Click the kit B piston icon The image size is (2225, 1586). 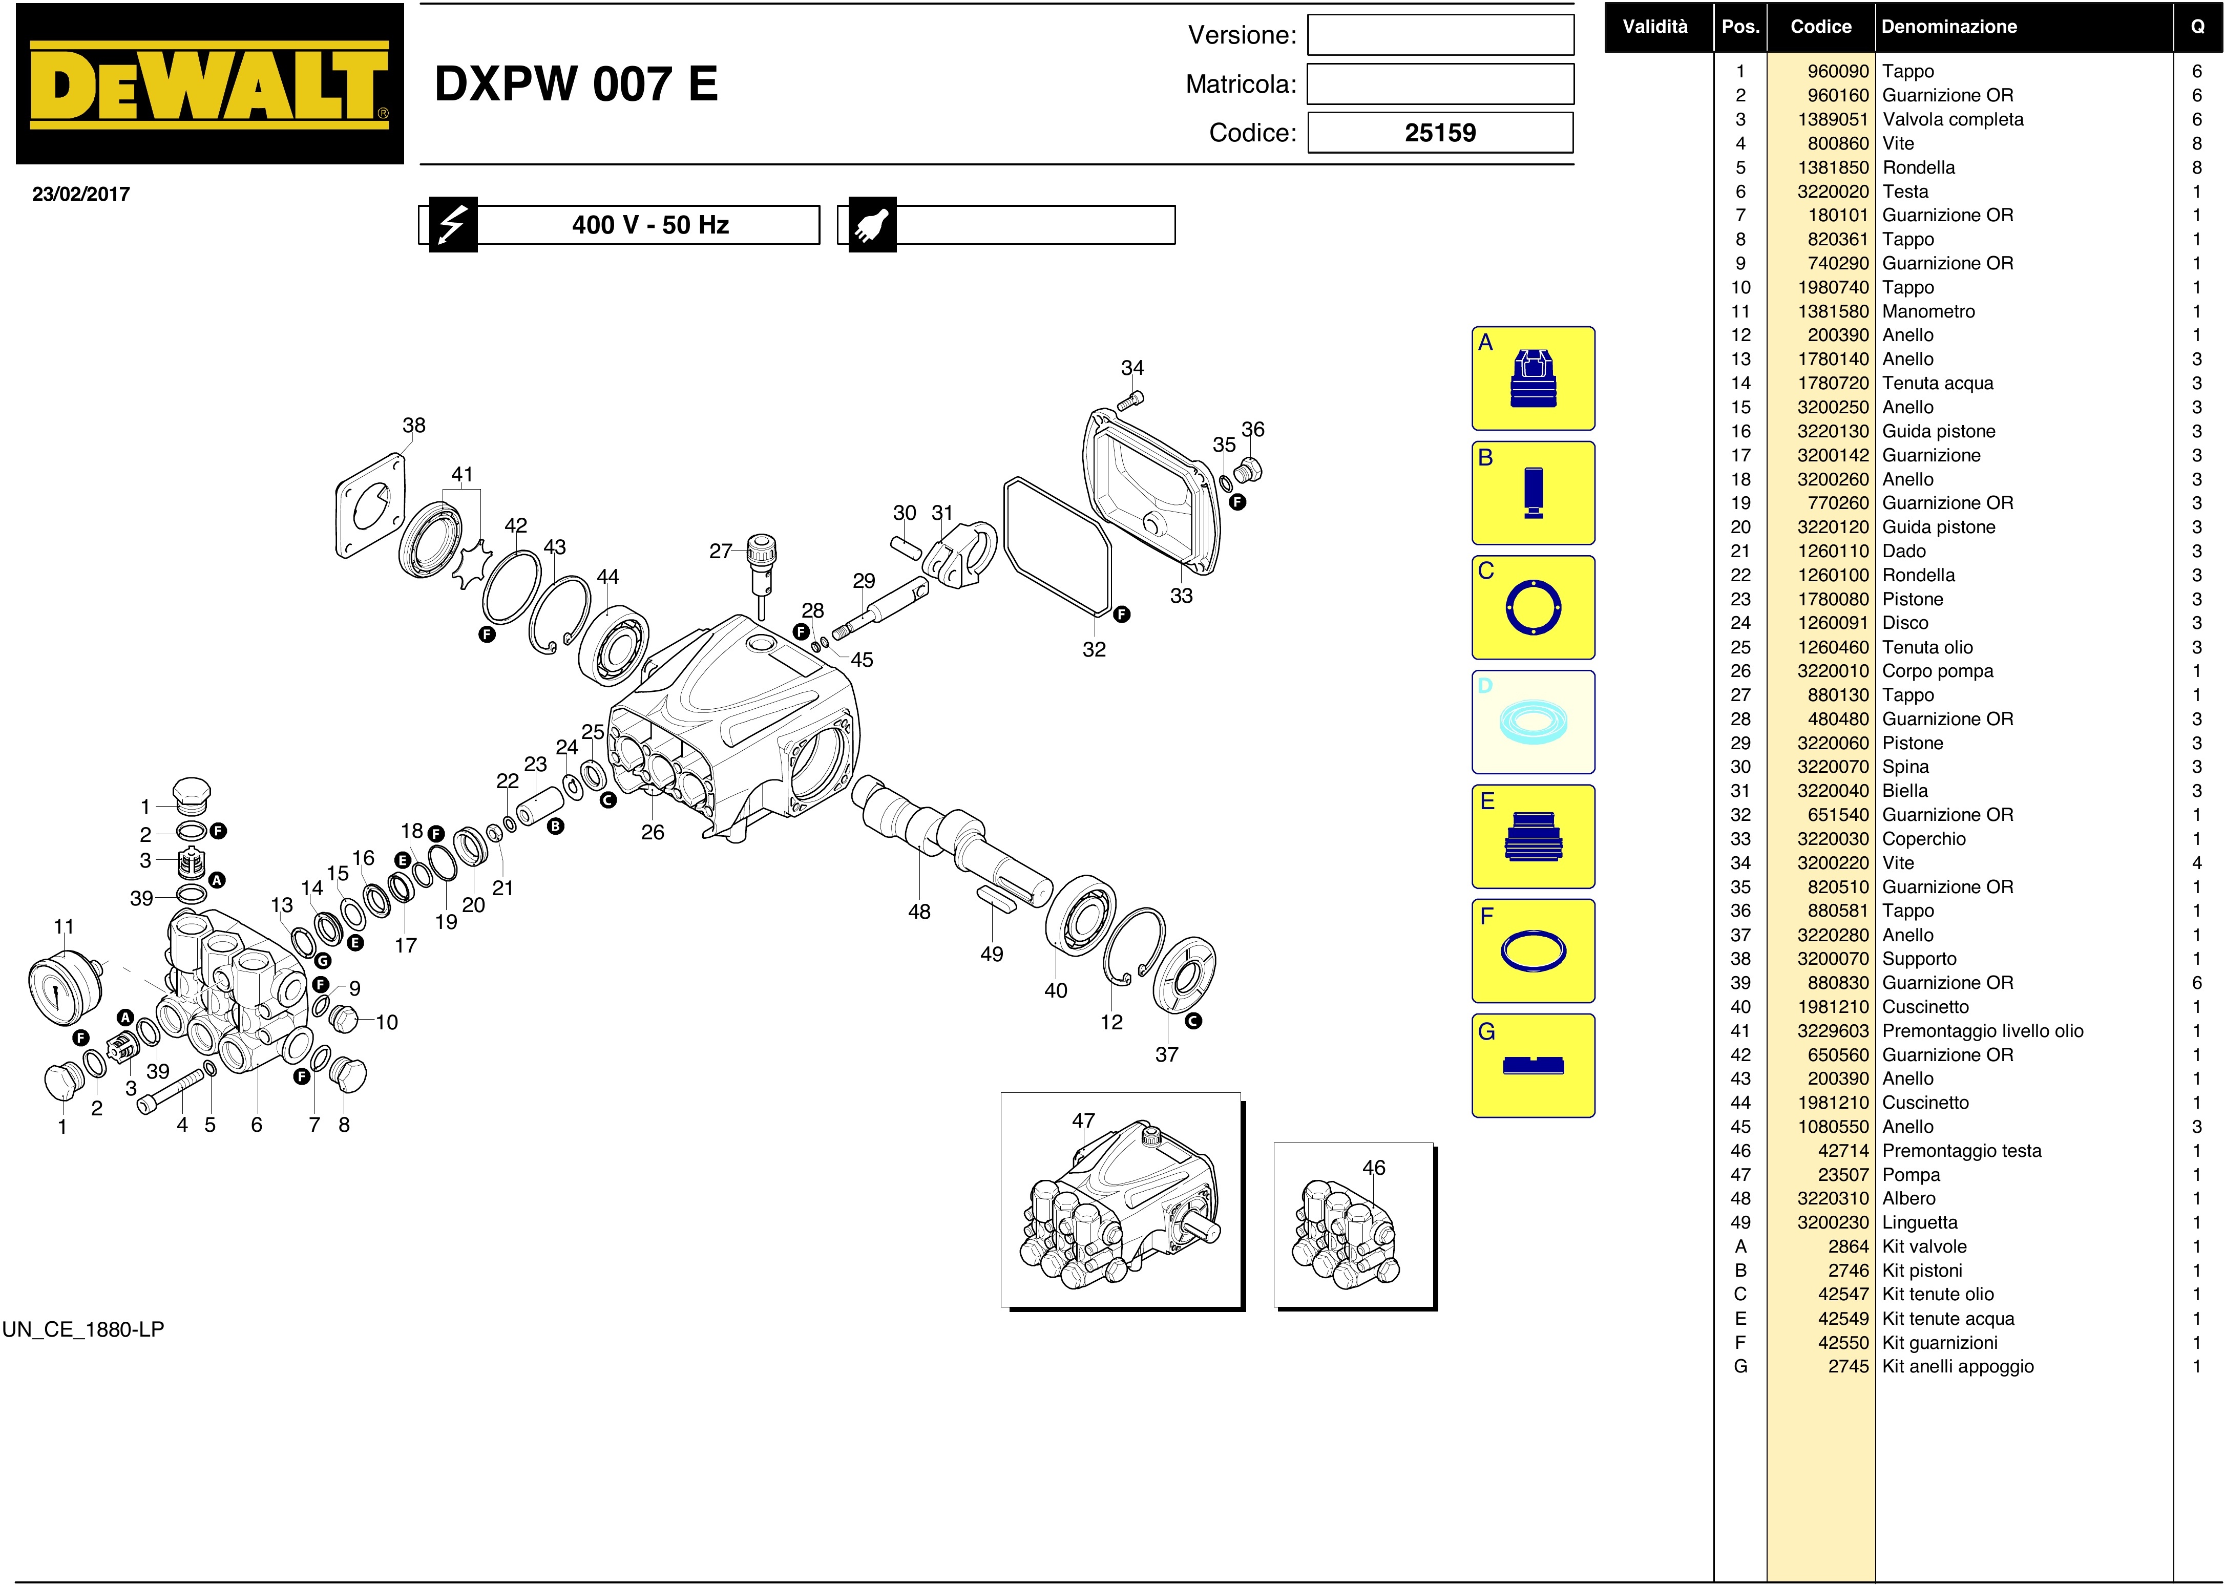(x=1533, y=493)
